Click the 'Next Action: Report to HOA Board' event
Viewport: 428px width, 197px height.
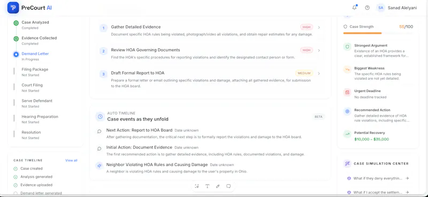[x=140, y=130]
